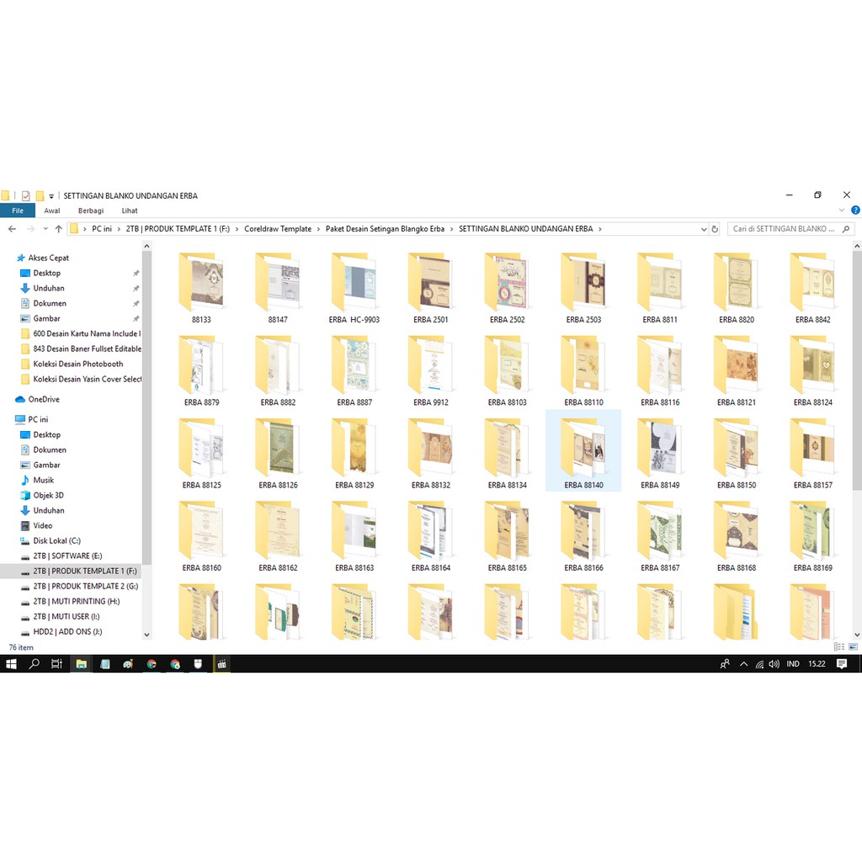The image size is (862, 862).
Task: Open recent locations dropdown arrow
Action: click(45, 229)
